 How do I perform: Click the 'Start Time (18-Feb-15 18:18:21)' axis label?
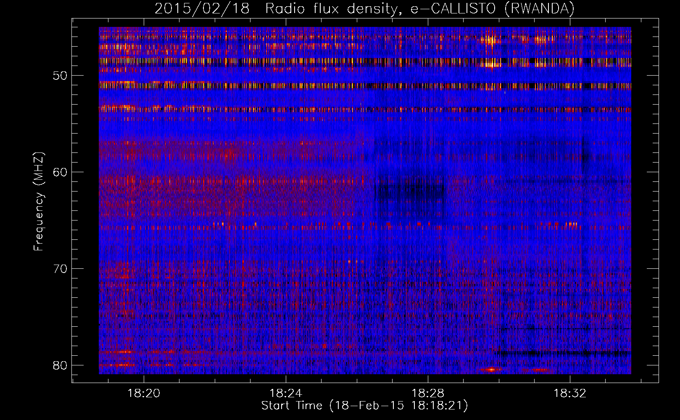[364, 406]
